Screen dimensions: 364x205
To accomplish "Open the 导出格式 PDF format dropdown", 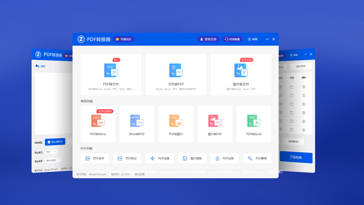I will coord(51,151).
